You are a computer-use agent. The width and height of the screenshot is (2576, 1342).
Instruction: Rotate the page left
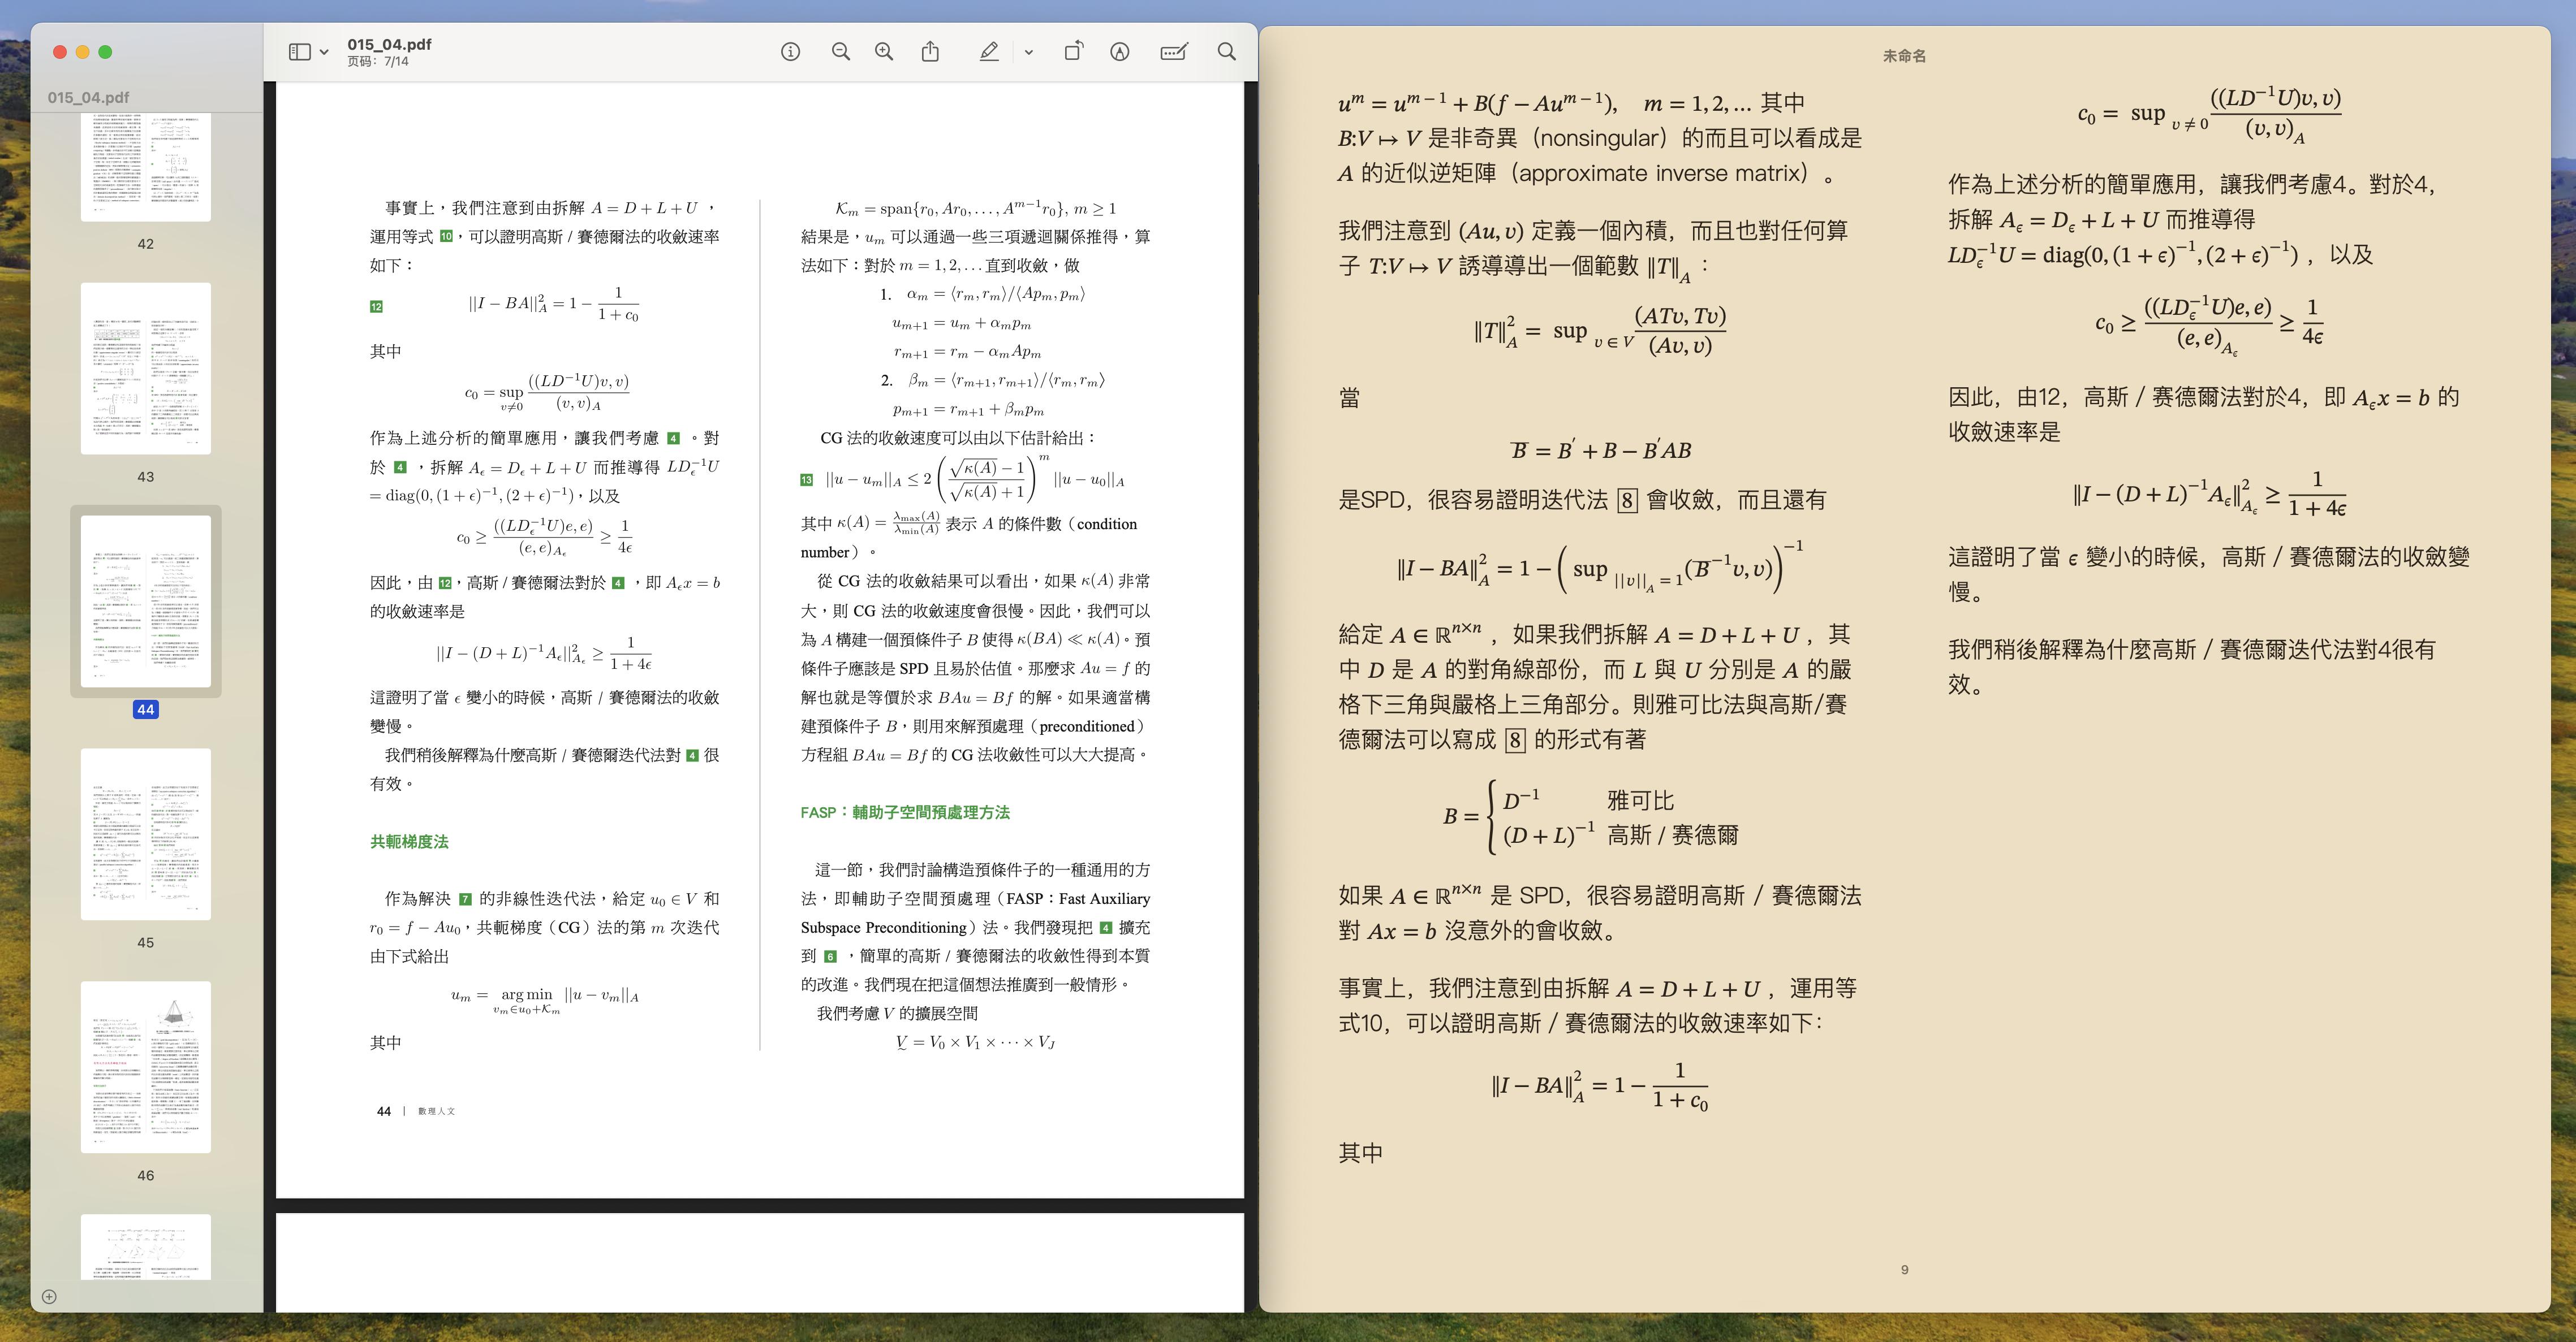pos(1073,52)
